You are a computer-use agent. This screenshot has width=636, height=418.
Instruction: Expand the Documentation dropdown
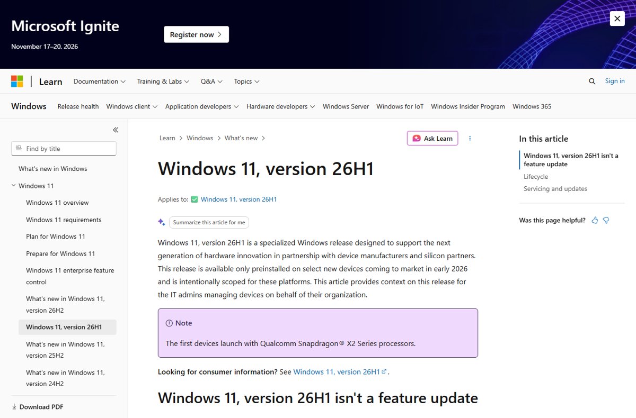[100, 81]
